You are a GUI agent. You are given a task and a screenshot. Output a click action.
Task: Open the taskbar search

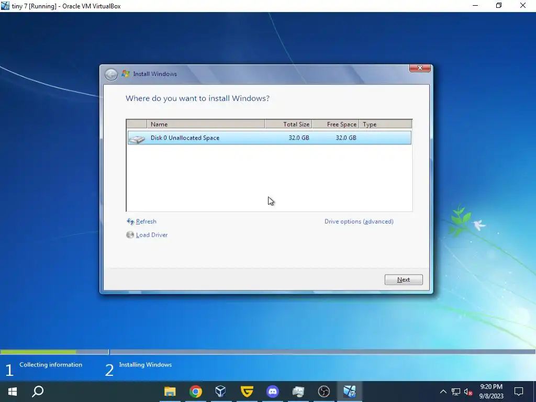click(x=38, y=392)
